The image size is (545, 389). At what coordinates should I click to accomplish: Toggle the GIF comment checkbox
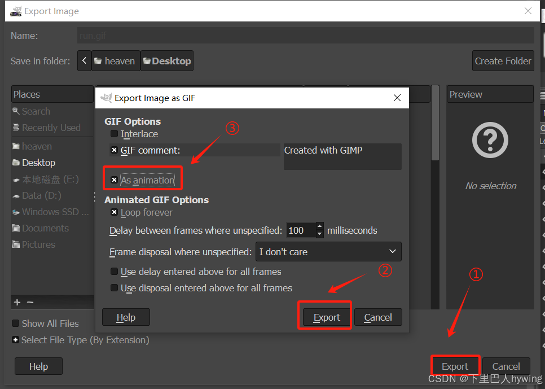[x=114, y=150]
